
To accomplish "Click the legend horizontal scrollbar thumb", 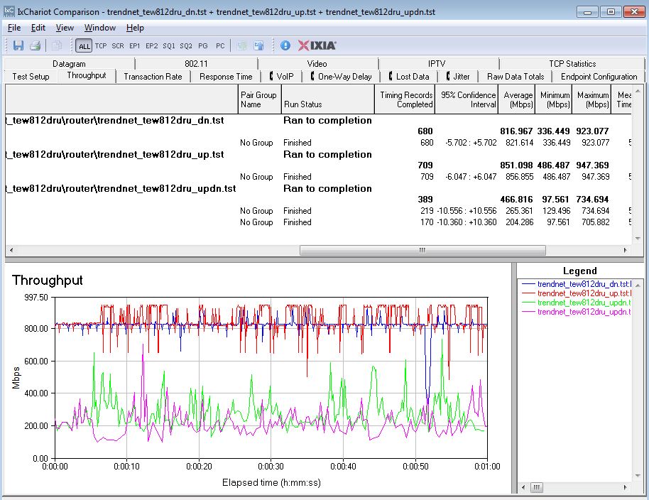I will click(536, 487).
